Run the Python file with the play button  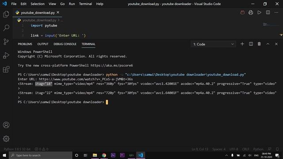[260, 12]
